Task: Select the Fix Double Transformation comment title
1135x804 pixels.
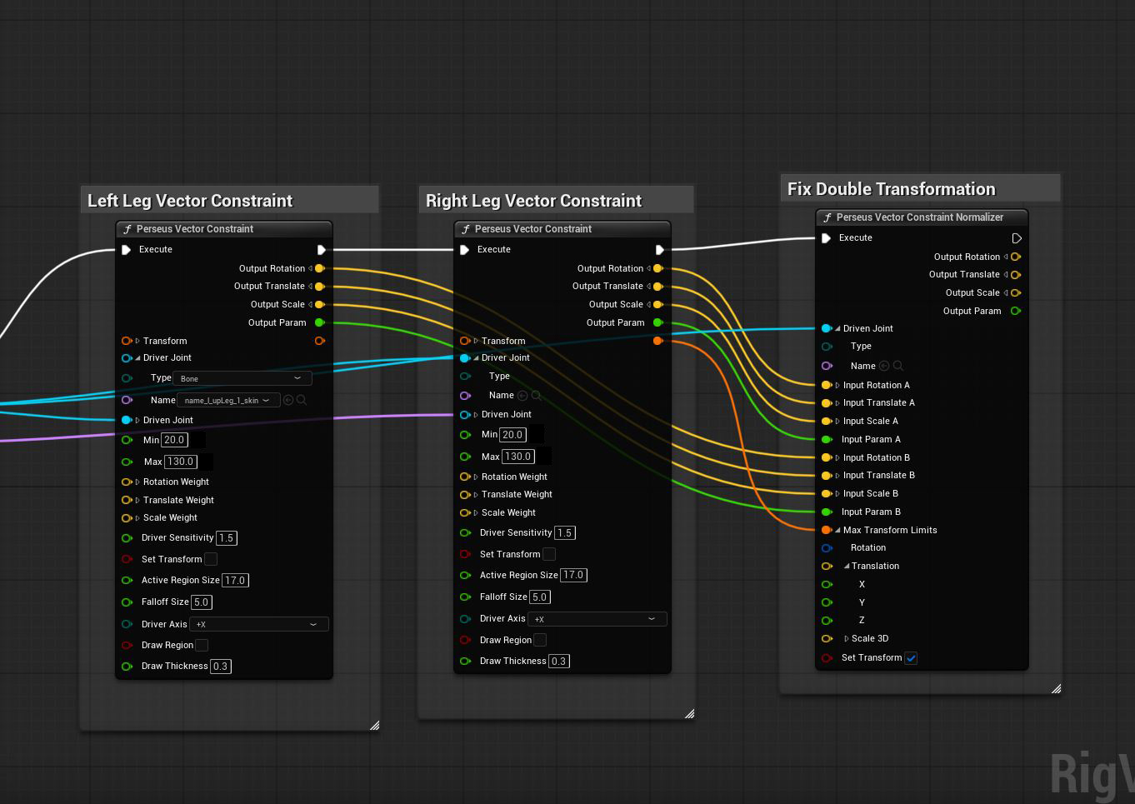Action: [891, 189]
